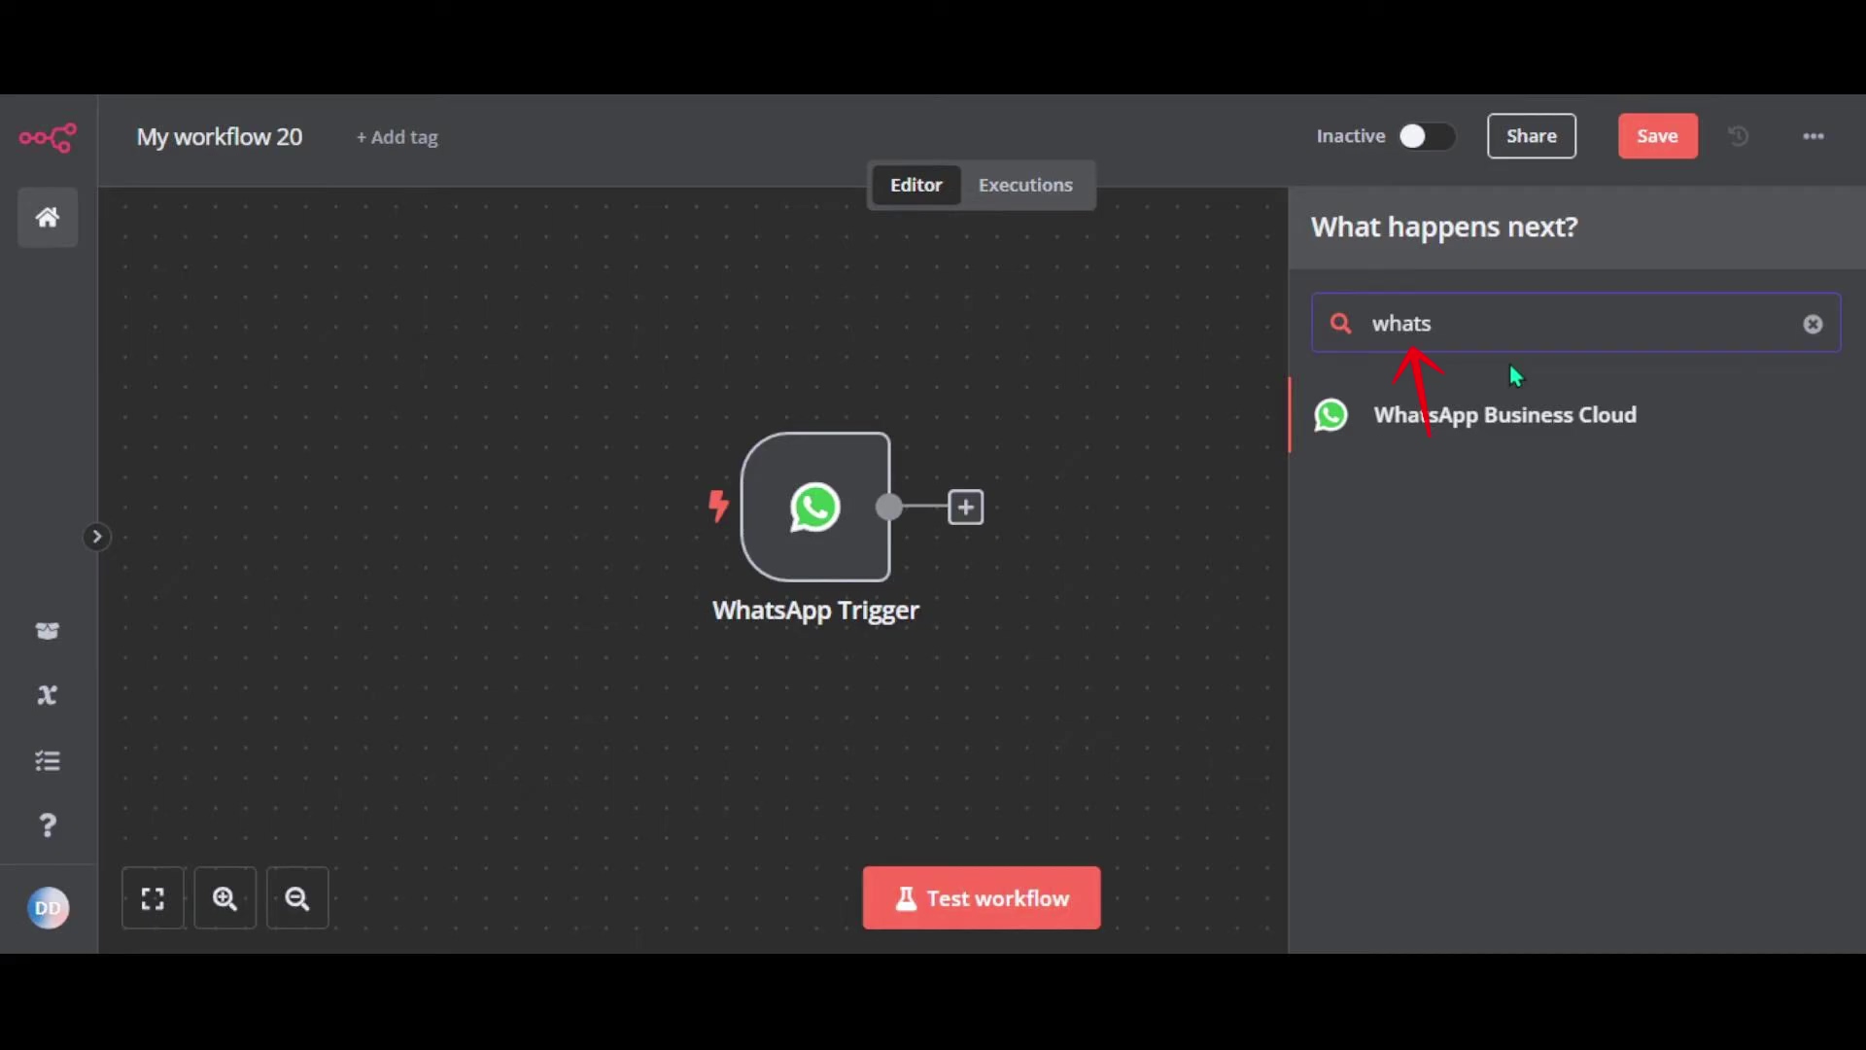Click the Share button

(x=1532, y=136)
